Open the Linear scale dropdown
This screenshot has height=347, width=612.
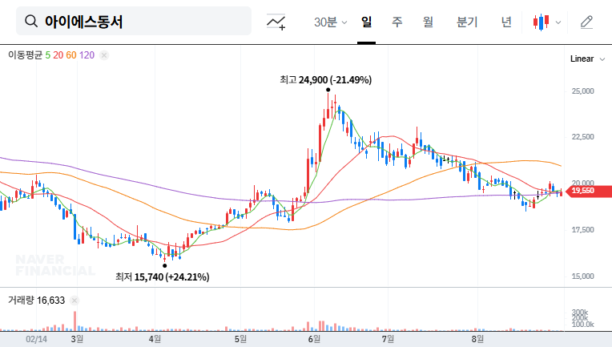pyautogui.click(x=587, y=59)
